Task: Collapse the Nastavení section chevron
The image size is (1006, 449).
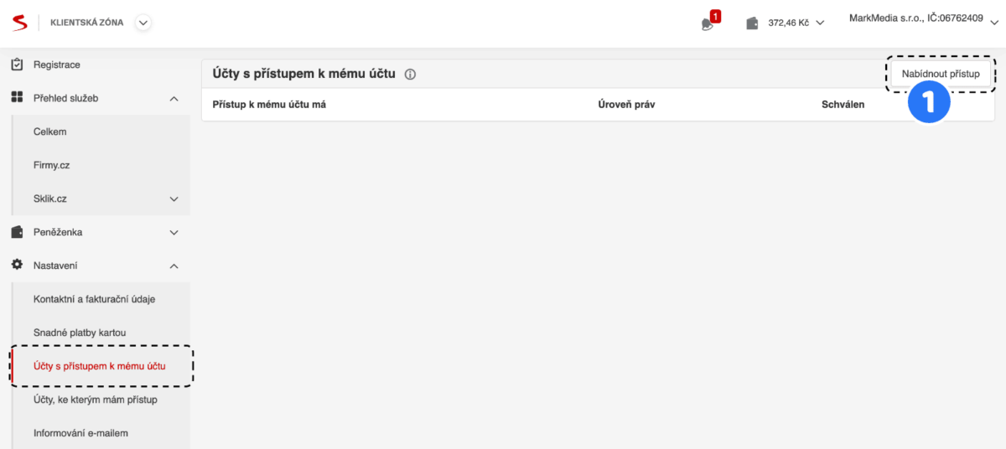Action: [174, 266]
